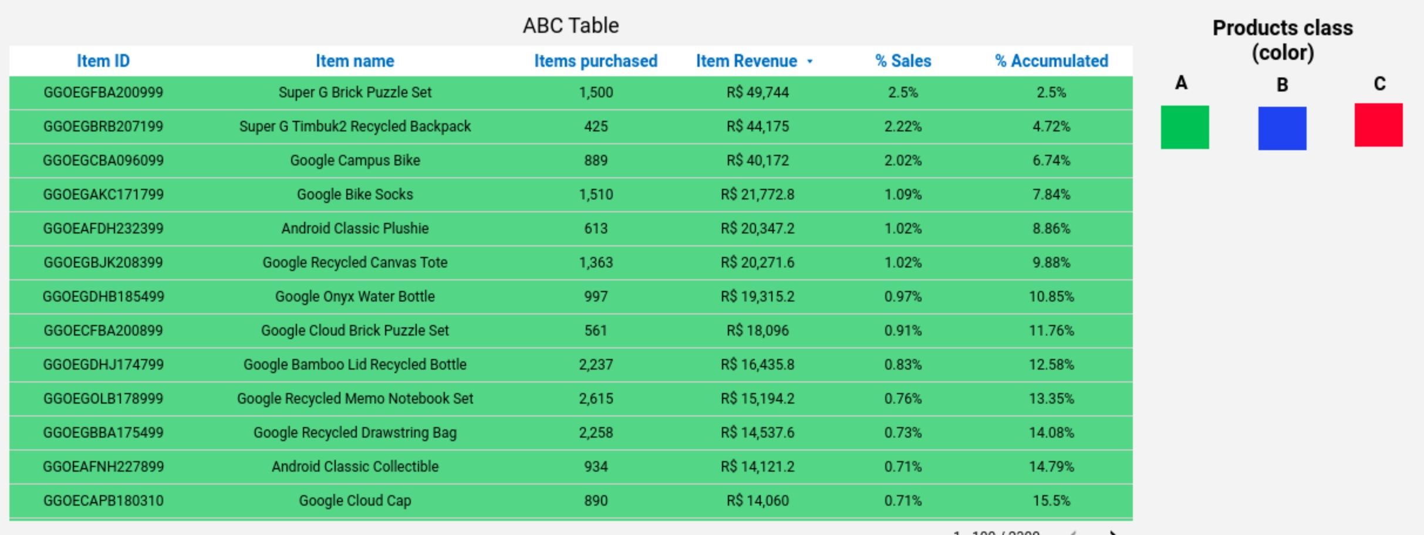Click the Item Revenue header label

click(x=746, y=61)
